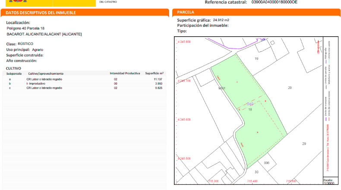Click the 'Año construcción:' label

pyautogui.click(x=22, y=61)
